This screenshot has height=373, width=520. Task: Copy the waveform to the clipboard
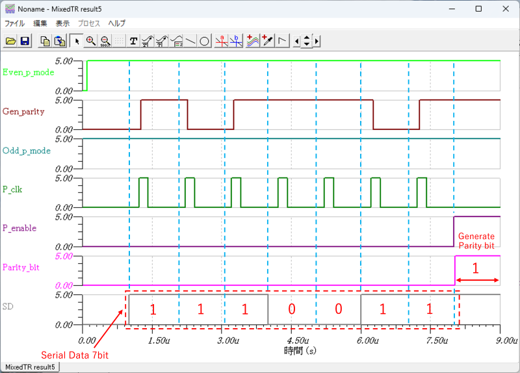tap(45, 41)
